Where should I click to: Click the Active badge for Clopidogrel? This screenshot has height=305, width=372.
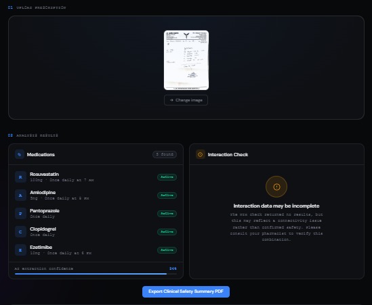[167, 232]
